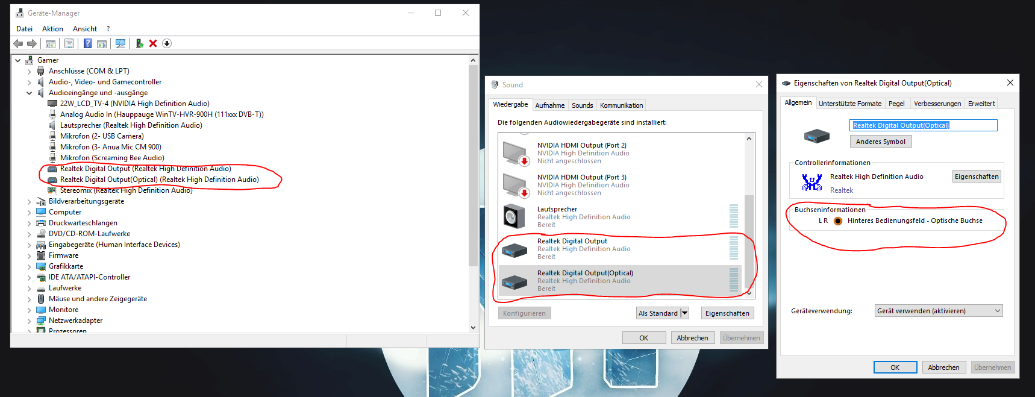Click the Realtek crab logo icon
Screen dimensions: 1035x397
(x=811, y=182)
